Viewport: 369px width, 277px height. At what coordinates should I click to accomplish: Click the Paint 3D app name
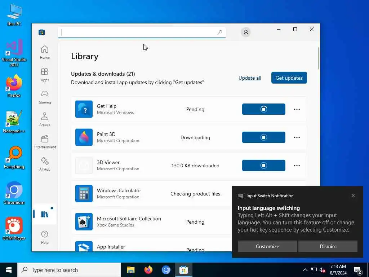coord(106,134)
